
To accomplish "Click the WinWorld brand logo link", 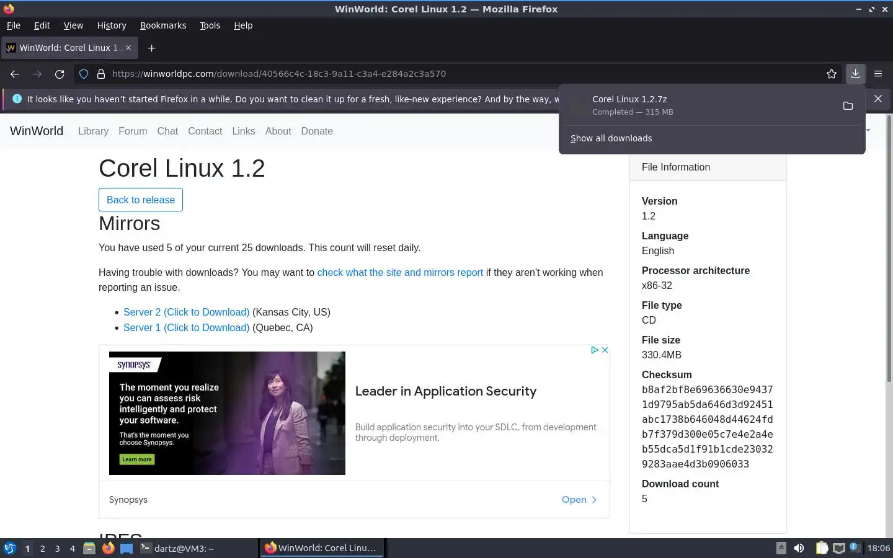I will tap(37, 131).
